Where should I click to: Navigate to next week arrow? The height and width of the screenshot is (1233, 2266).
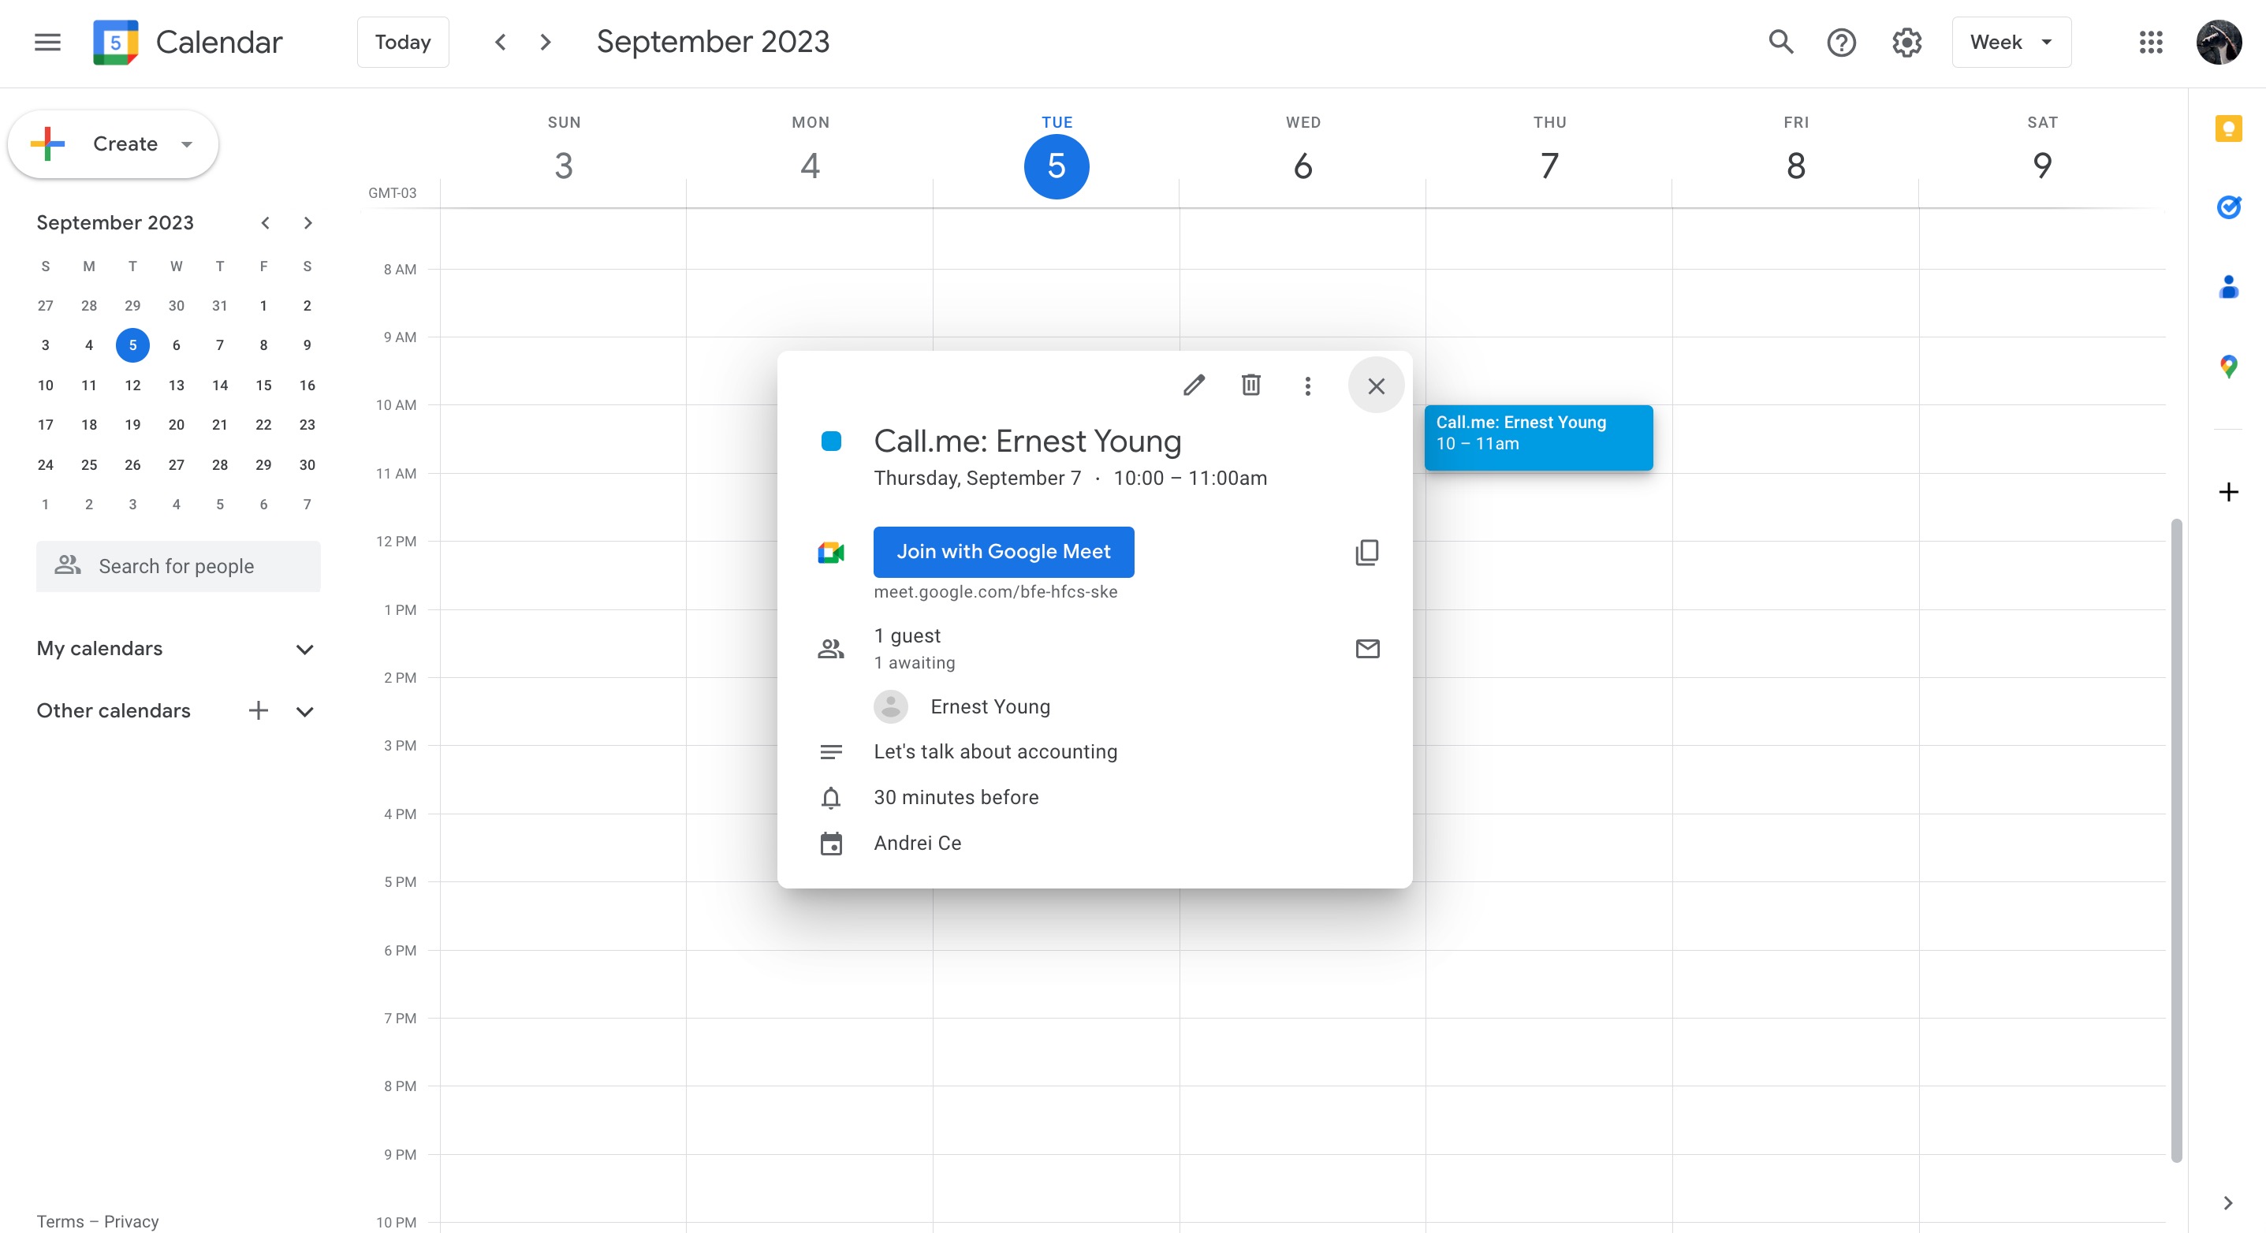pos(543,41)
